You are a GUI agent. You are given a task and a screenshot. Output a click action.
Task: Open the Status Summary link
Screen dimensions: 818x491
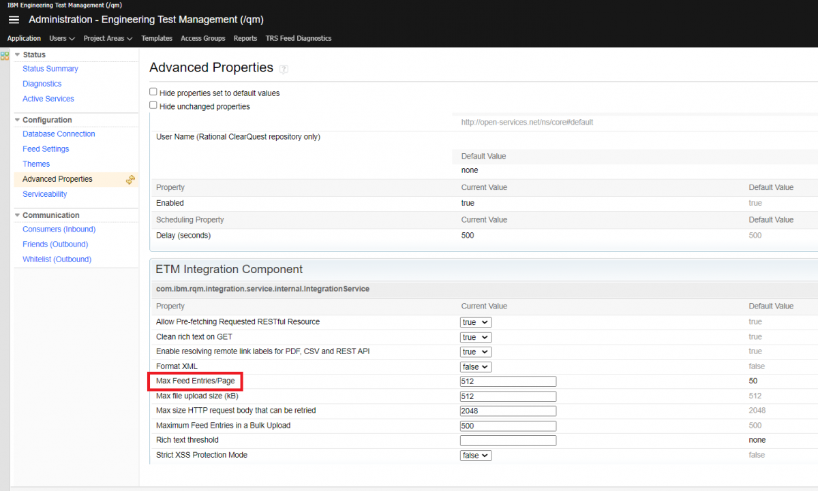click(x=50, y=69)
